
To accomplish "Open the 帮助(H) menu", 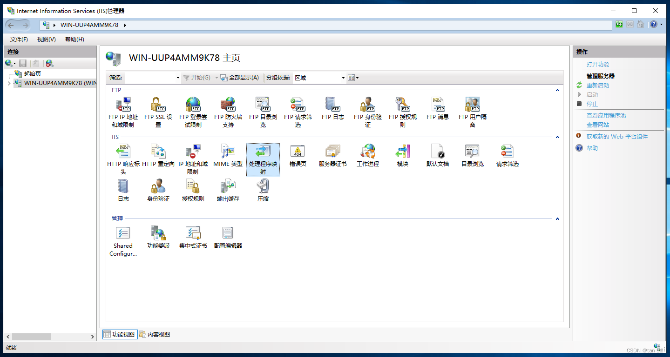I will [74, 40].
